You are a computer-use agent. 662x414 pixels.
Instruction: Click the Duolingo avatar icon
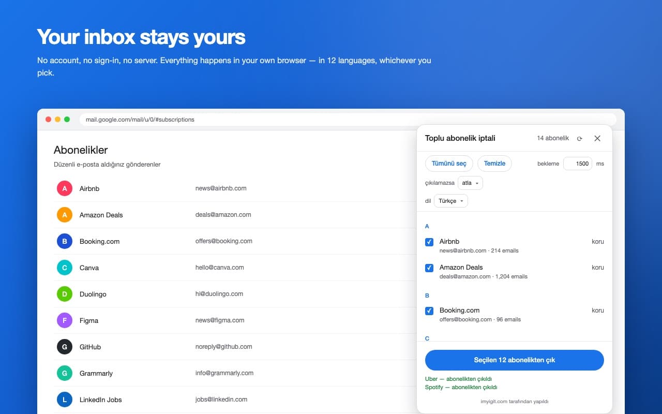tap(65, 294)
